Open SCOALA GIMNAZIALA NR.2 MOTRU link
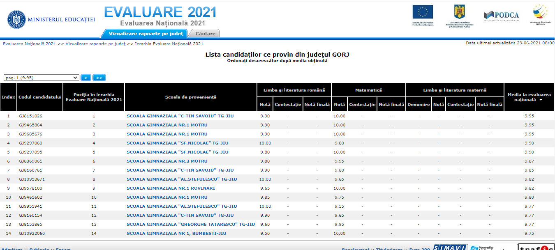The image size is (555, 250). pos(167,161)
